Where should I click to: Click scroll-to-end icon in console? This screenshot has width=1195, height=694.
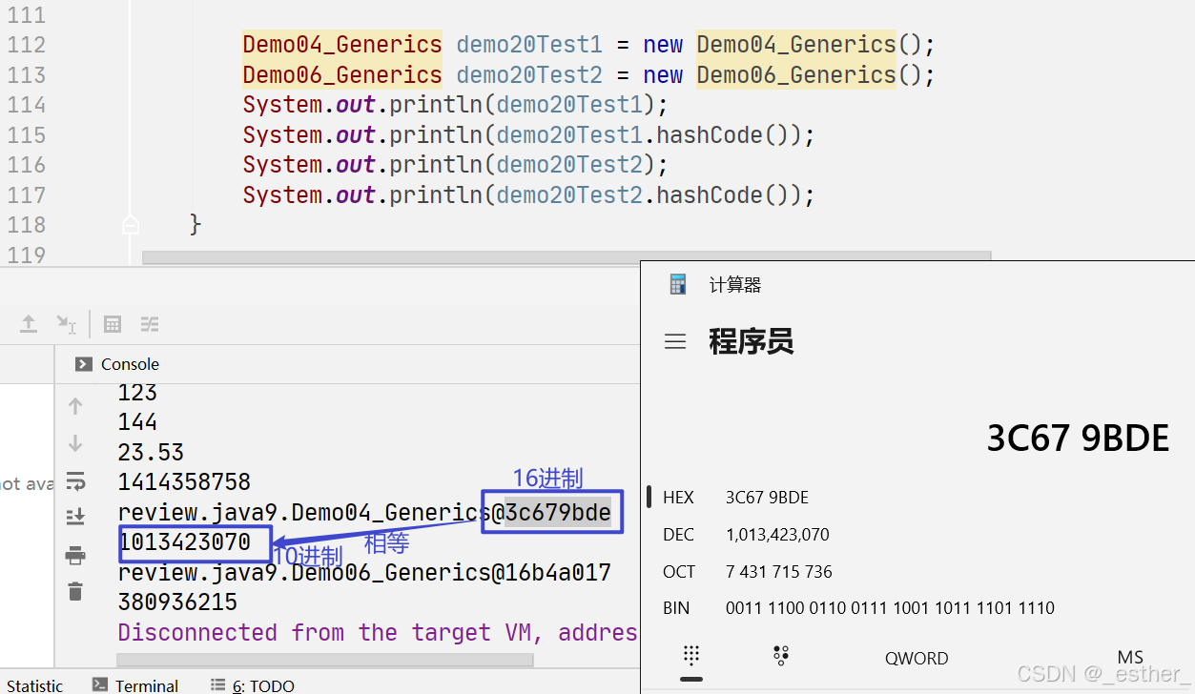[75, 517]
